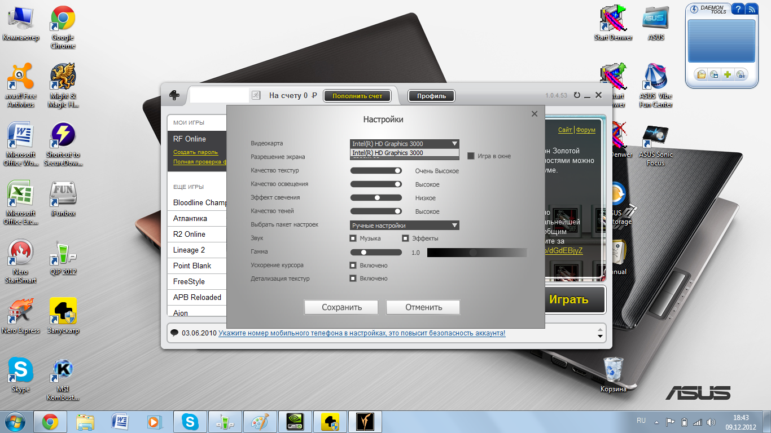Open the Skype desktop shortcut
The width and height of the screenshot is (771, 433).
(x=21, y=375)
